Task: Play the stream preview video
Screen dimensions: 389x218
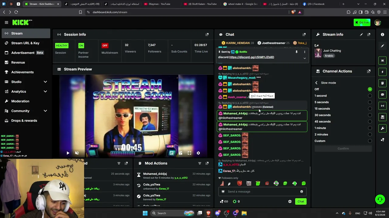Action: [68, 153]
